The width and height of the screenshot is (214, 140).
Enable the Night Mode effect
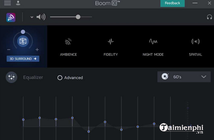coord(153,47)
